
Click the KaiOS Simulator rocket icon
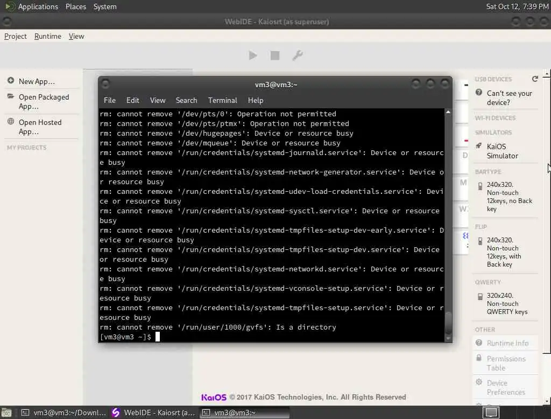coord(478,145)
